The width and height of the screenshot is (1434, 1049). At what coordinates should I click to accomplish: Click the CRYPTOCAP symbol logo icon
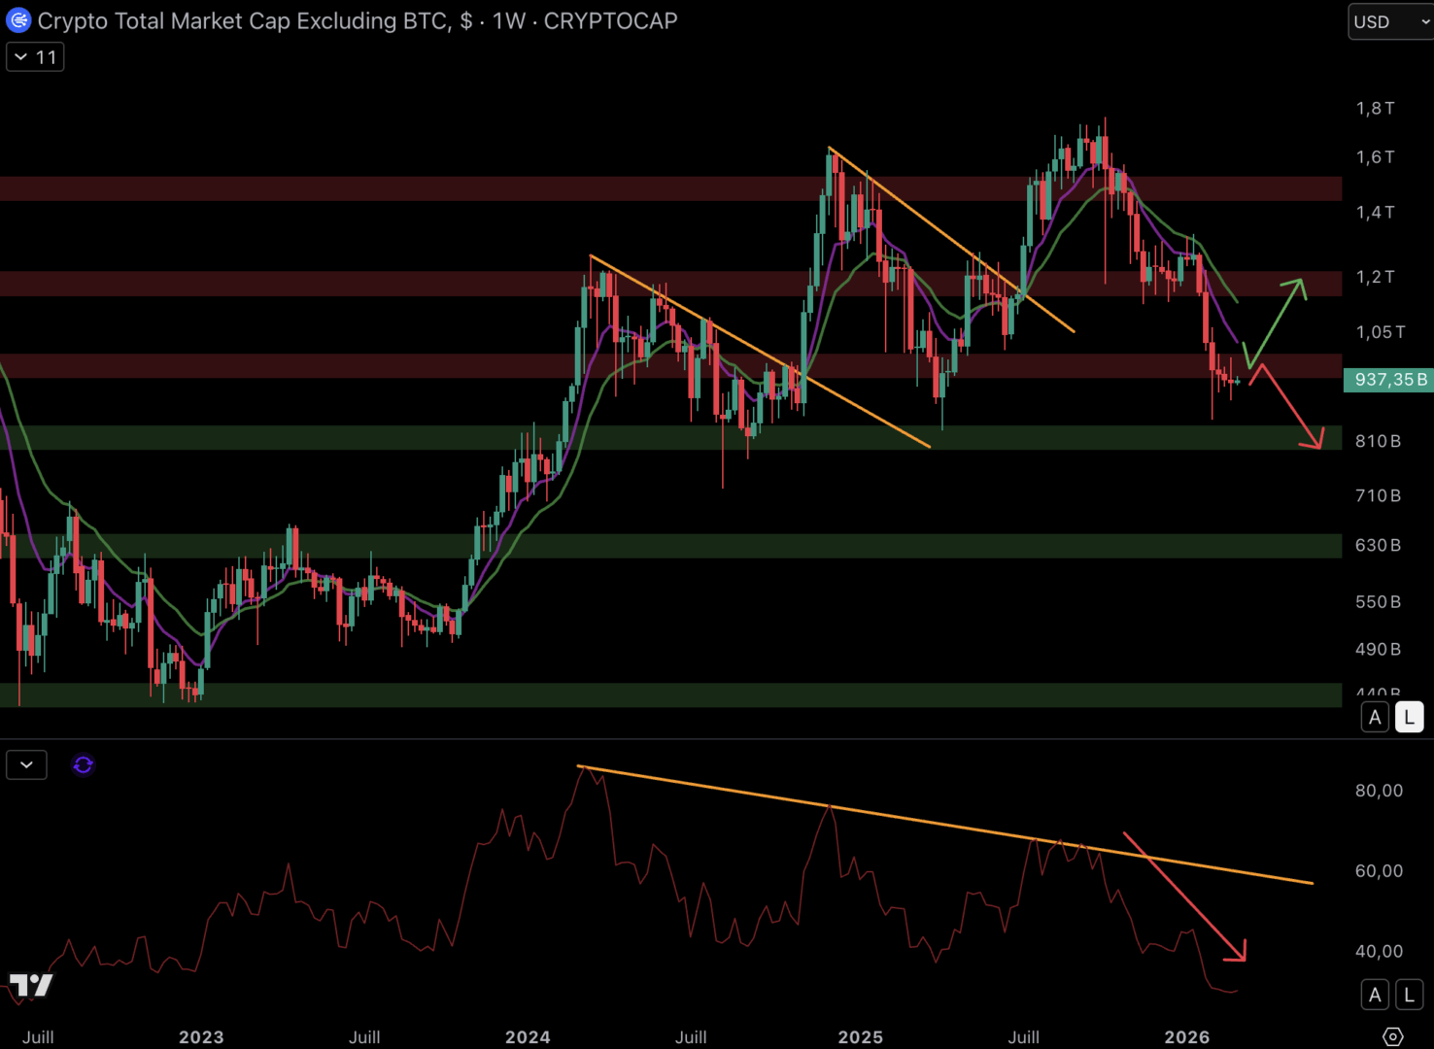pos(18,20)
